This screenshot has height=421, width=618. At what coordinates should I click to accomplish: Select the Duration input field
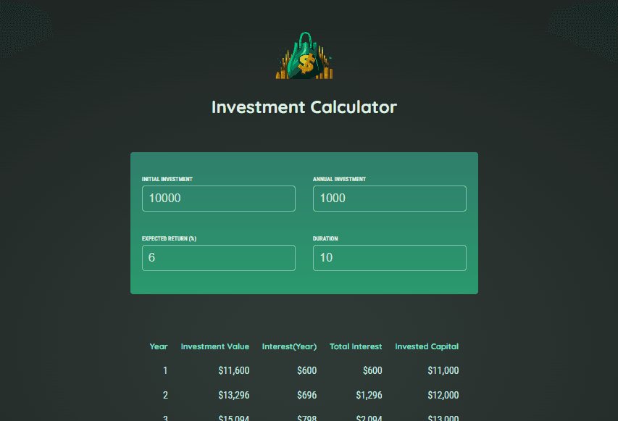(389, 258)
